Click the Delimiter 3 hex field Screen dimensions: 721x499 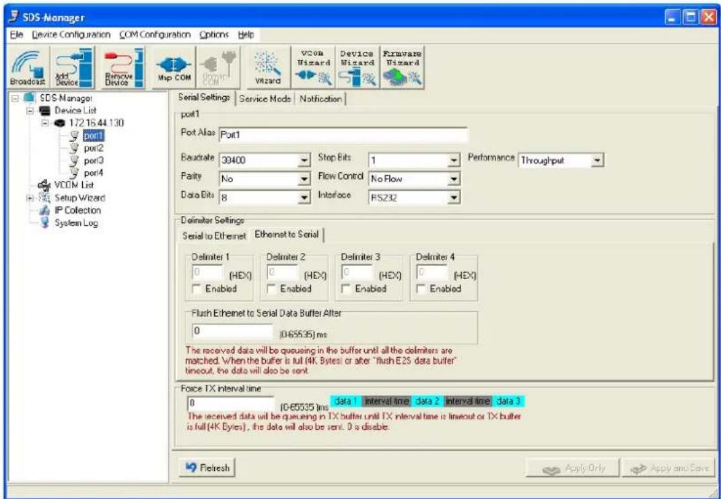[x=357, y=272]
